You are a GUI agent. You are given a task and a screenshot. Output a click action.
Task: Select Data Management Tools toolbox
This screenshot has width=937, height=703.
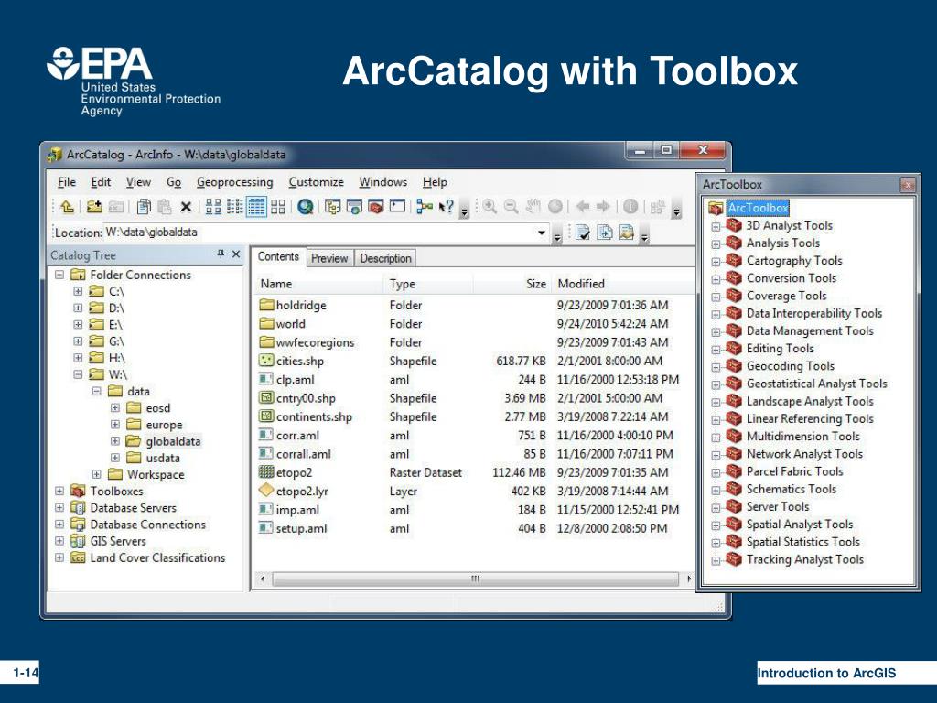(810, 331)
